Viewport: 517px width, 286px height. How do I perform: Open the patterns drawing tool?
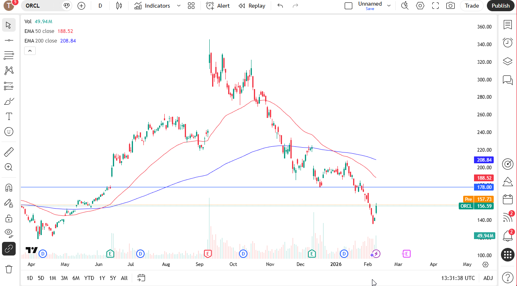click(x=9, y=71)
